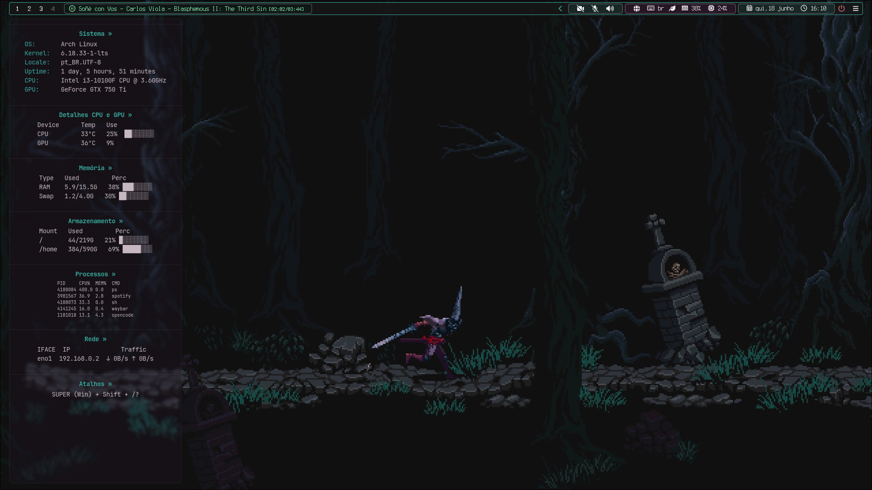
Task: Click the date 'qui, 18 junho'
Action: 774,9
